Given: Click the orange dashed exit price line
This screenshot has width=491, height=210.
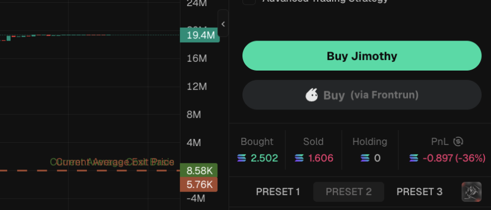Looking at the screenshot, I should tap(90, 171).
